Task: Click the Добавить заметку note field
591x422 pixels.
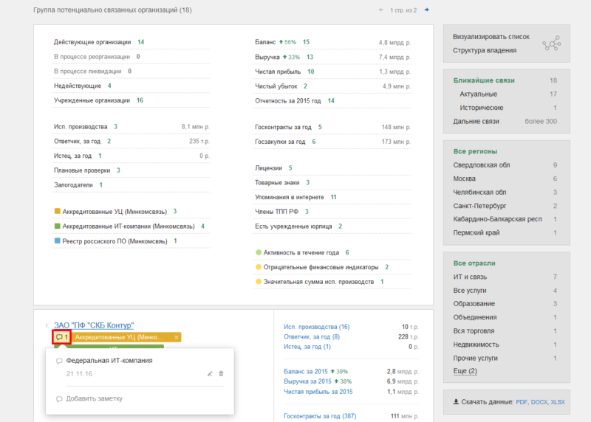Action: pos(95,398)
